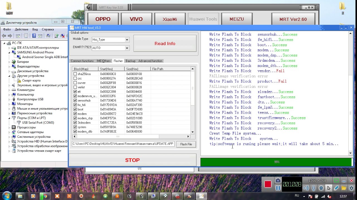This screenshot has height=200, width=357.
Task: Click the green 99% progress bar
Action: [276, 162]
